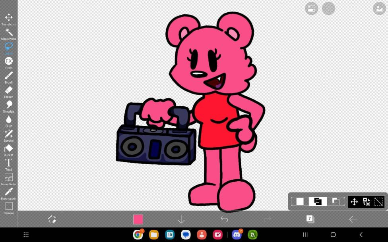Choose the add-to-selection mode option
The height and width of the screenshot is (242, 388).
coord(318,202)
